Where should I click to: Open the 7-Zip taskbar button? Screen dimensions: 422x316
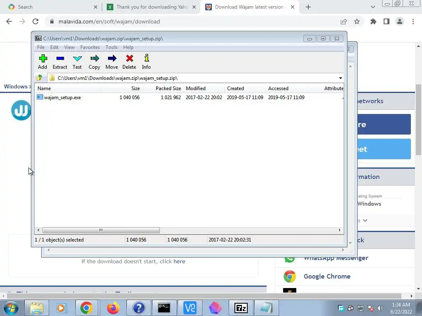point(241,308)
